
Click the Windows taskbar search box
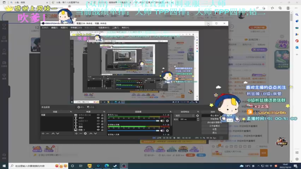click(x=38, y=166)
